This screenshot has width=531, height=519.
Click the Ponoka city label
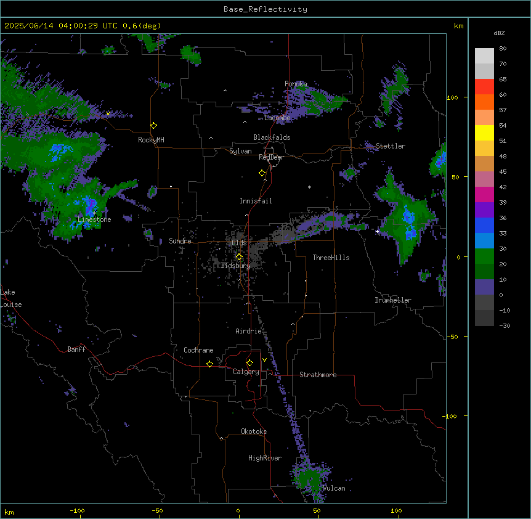(x=296, y=84)
